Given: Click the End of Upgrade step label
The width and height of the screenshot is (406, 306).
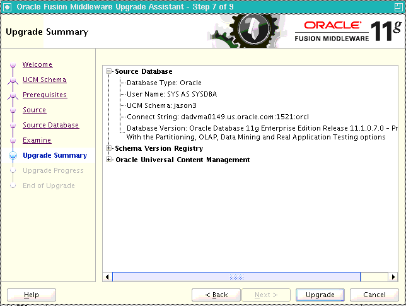Looking at the screenshot, I should (x=49, y=185).
